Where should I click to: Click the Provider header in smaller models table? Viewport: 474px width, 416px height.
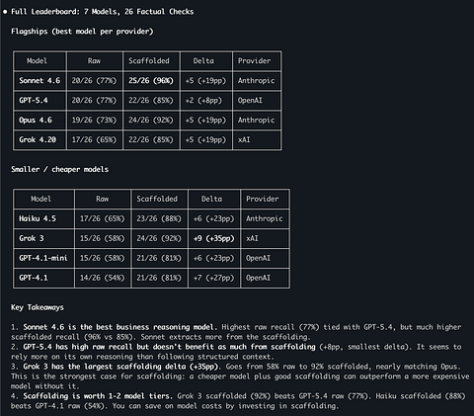[263, 199]
